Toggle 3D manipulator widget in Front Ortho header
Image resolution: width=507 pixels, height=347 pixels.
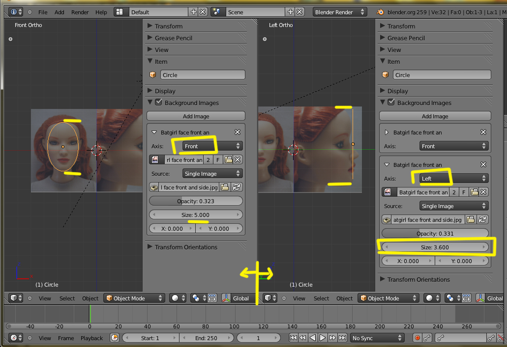tap(226, 298)
